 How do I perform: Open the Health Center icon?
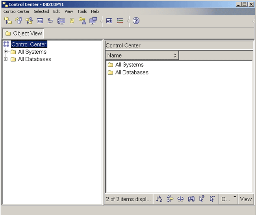click(x=61, y=21)
